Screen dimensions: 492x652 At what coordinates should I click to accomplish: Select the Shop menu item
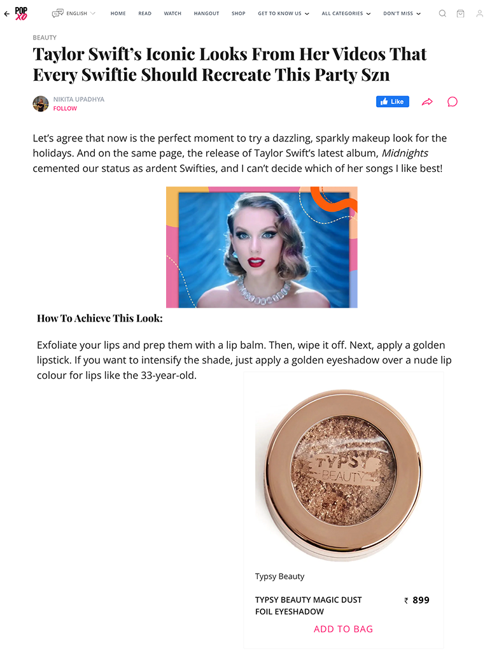(239, 13)
